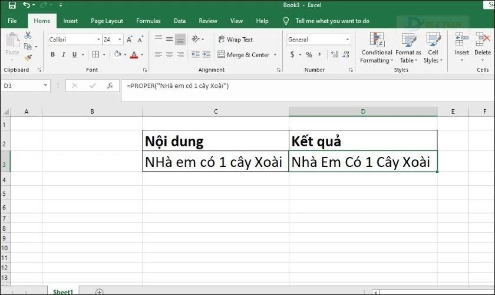Select the Sheet1 tab
The width and height of the screenshot is (495, 295).
click(63, 291)
